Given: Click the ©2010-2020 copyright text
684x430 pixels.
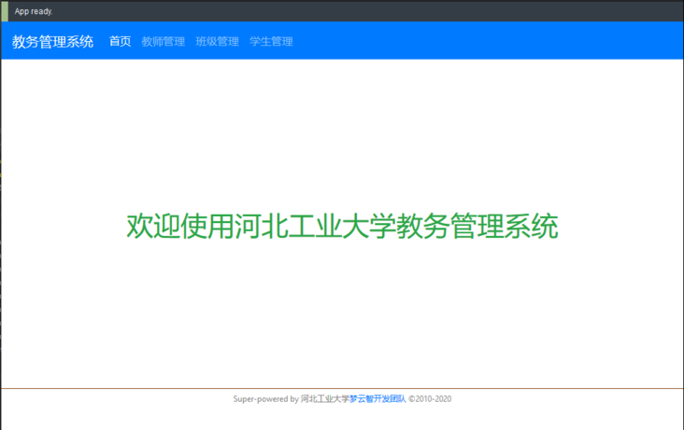Looking at the screenshot, I should click(x=430, y=398).
